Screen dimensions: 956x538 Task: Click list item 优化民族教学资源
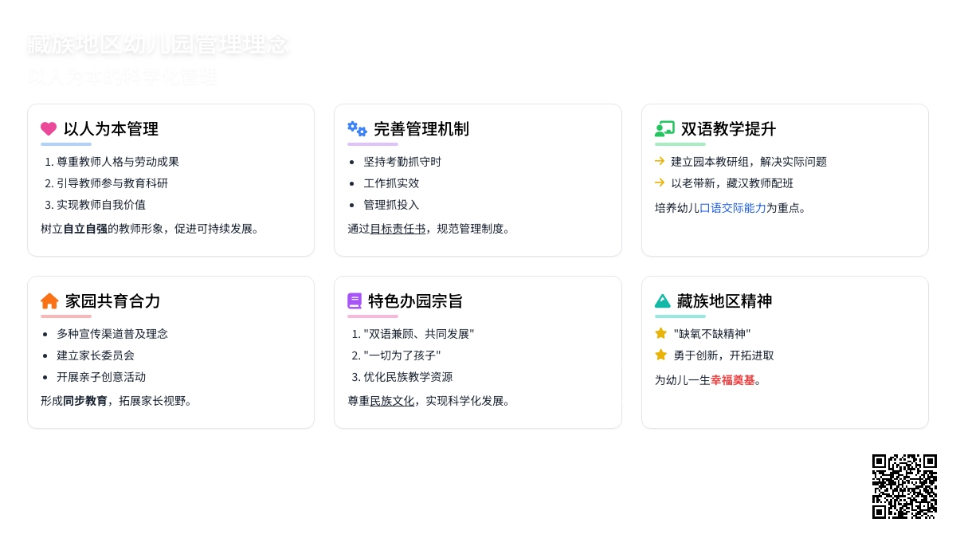[408, 377]
